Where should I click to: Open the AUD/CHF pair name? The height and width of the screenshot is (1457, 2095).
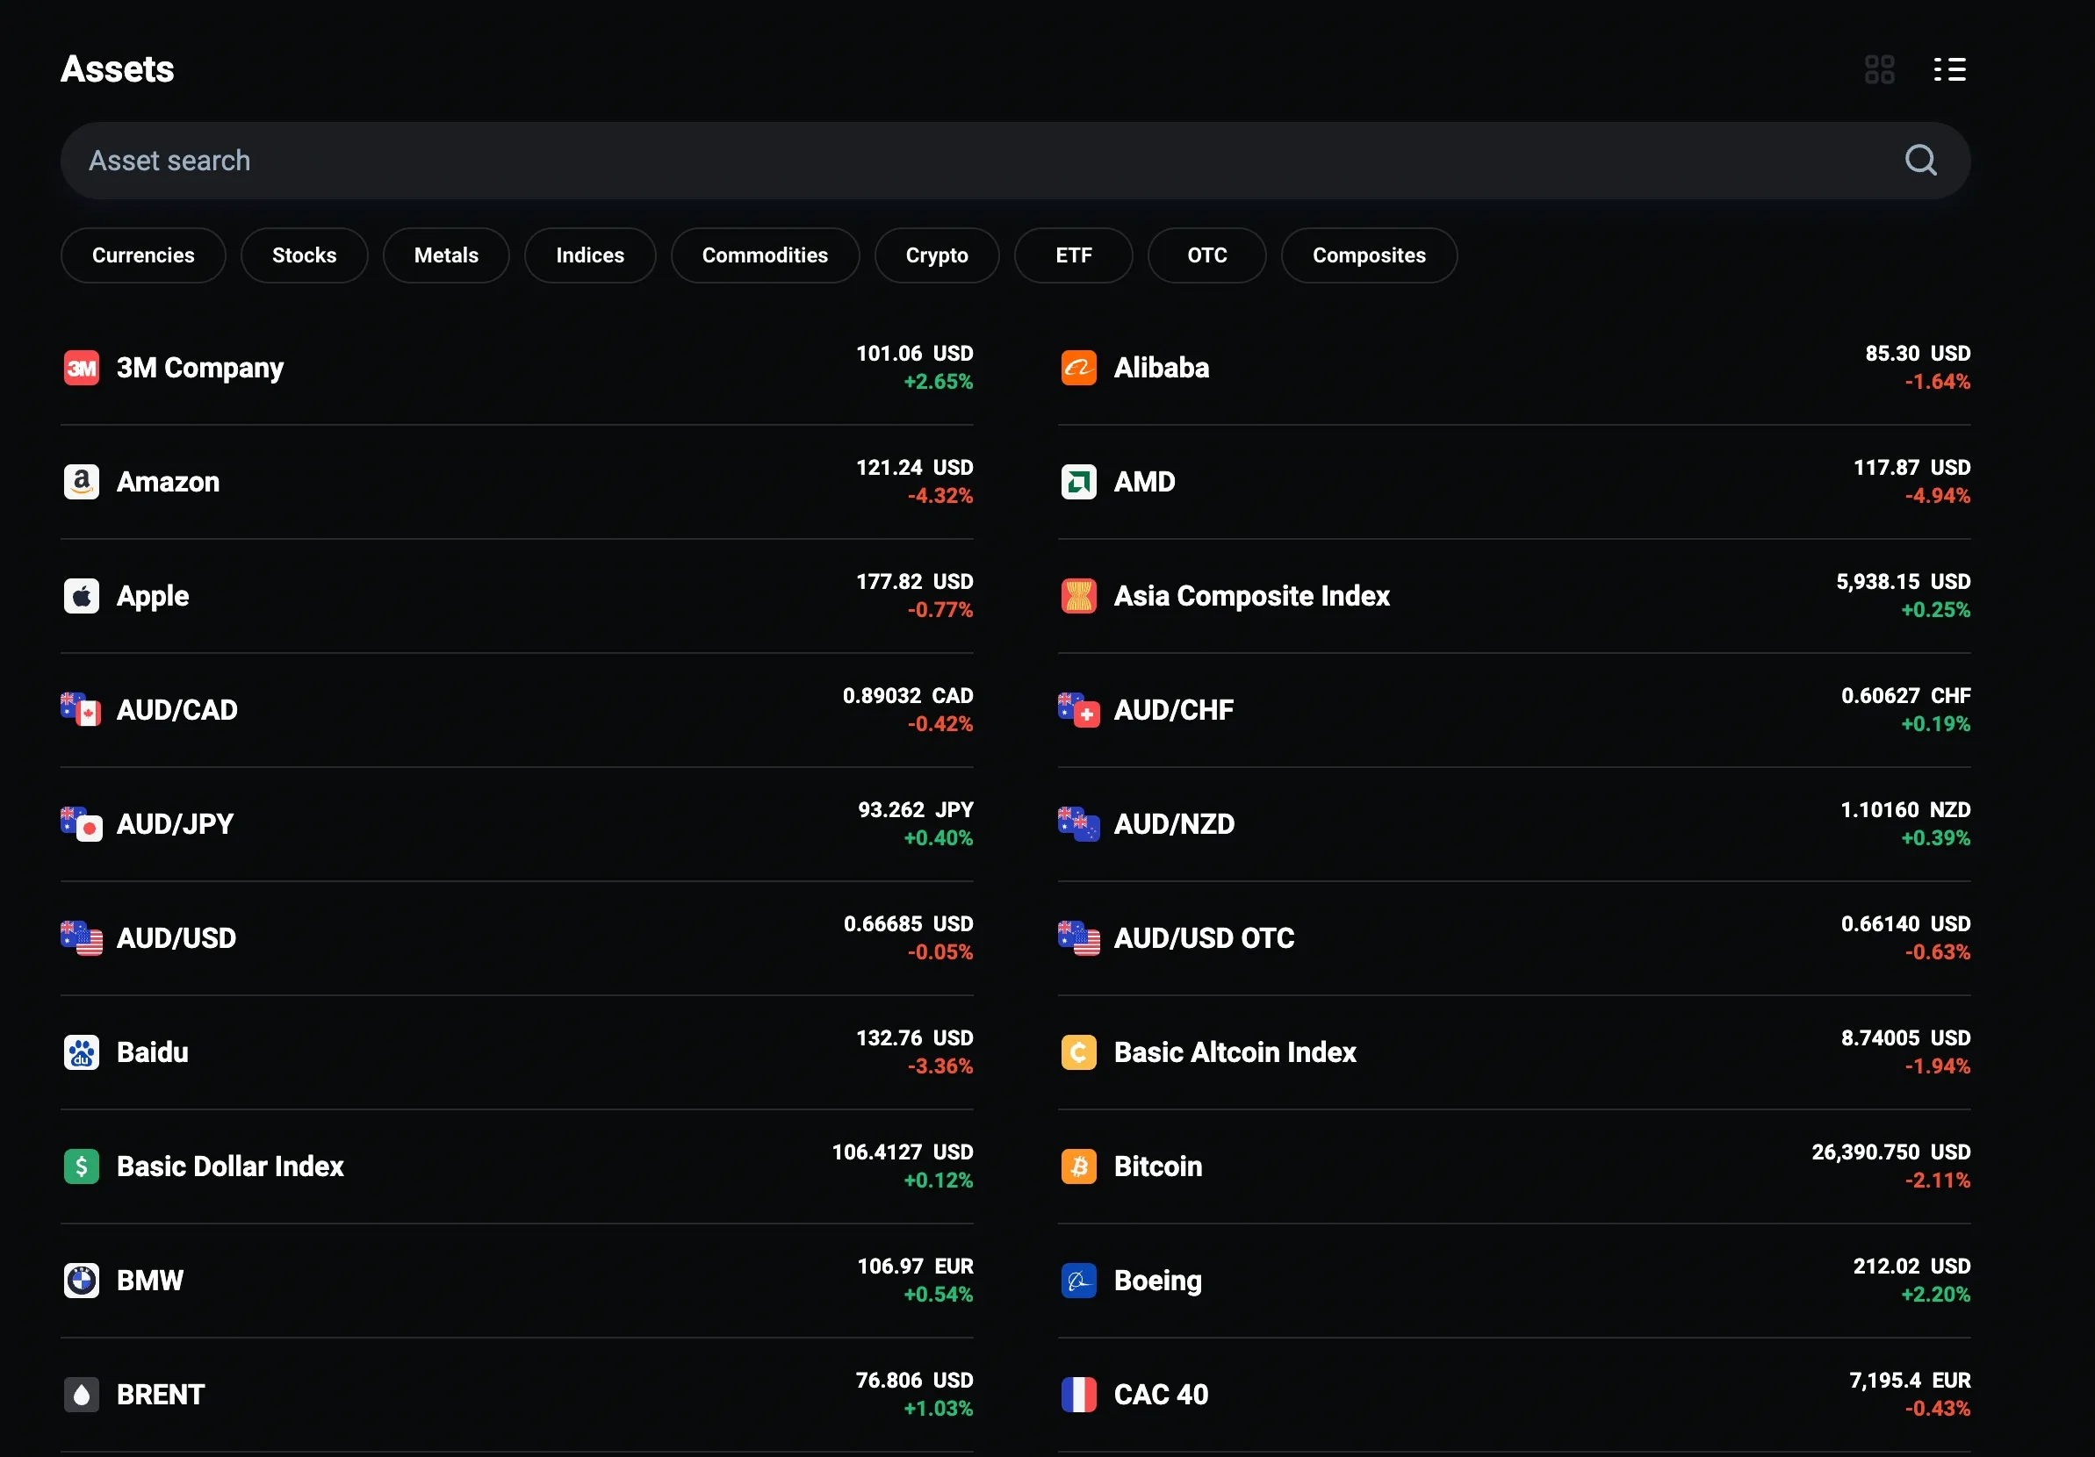tap(1173, 710)
